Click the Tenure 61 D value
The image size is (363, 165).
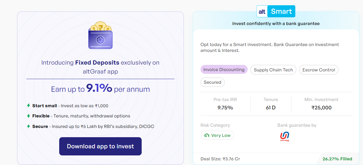[x=271, y=108]
